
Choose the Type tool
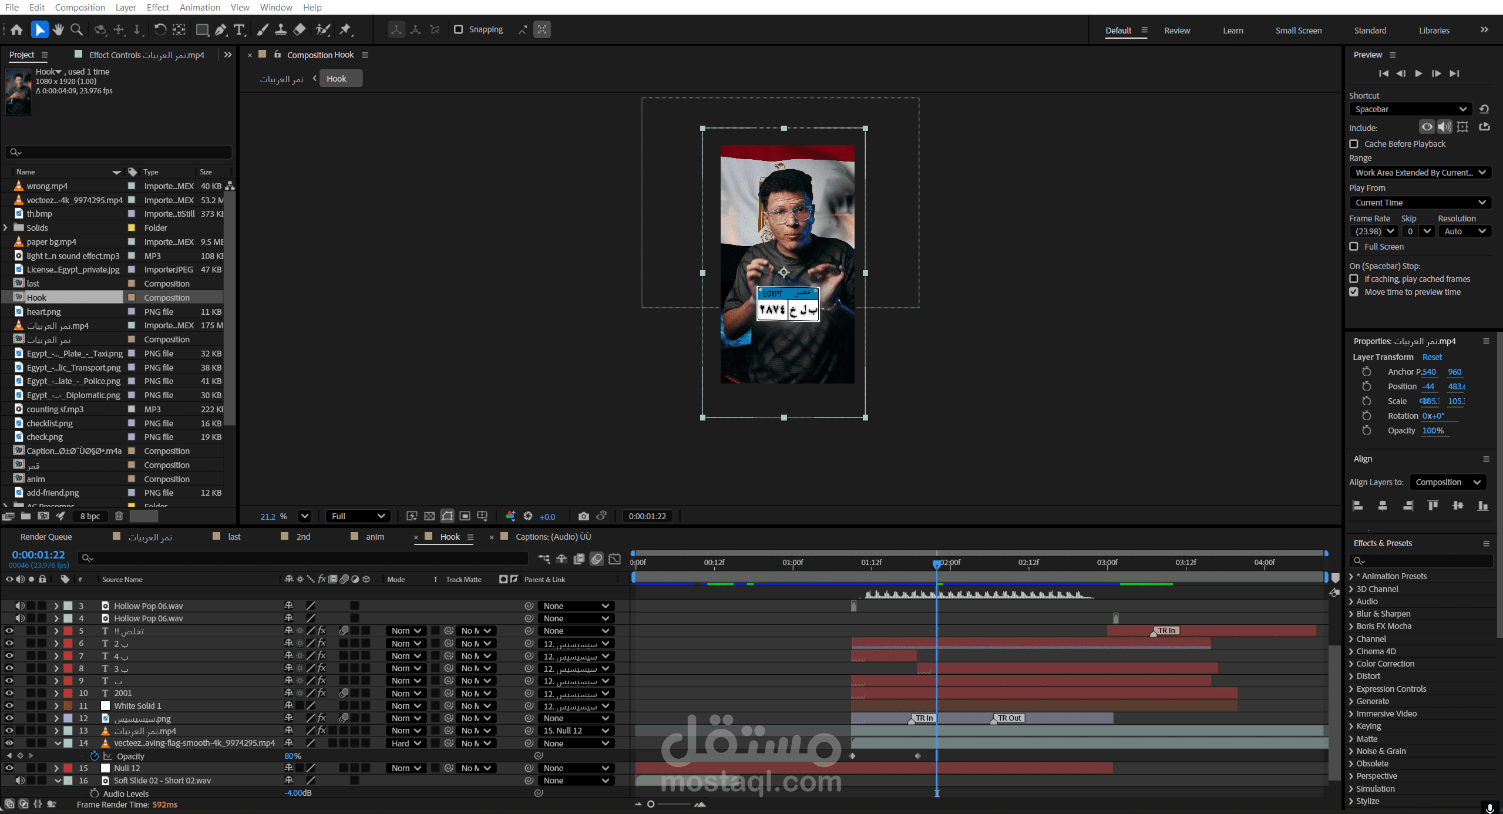click(239, 30)
